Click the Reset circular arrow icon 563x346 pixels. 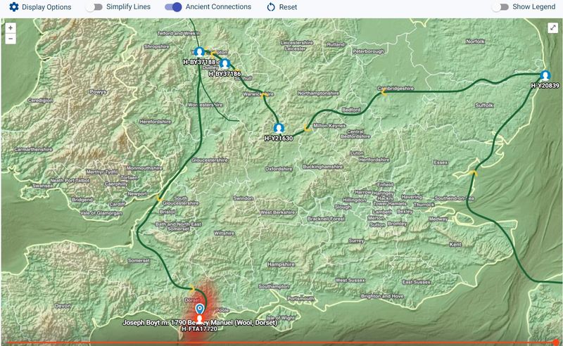pyautogui.click(x=271, y=7)
